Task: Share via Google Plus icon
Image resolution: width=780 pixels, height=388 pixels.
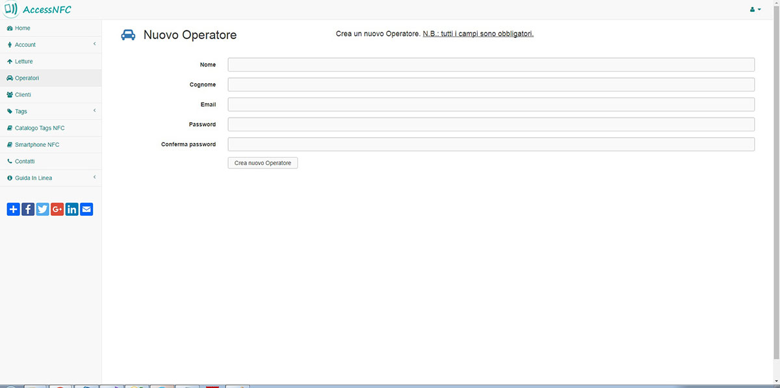Action: 57,209
